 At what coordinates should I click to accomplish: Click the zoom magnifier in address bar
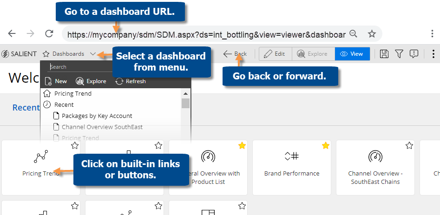[x=354, y=33]
